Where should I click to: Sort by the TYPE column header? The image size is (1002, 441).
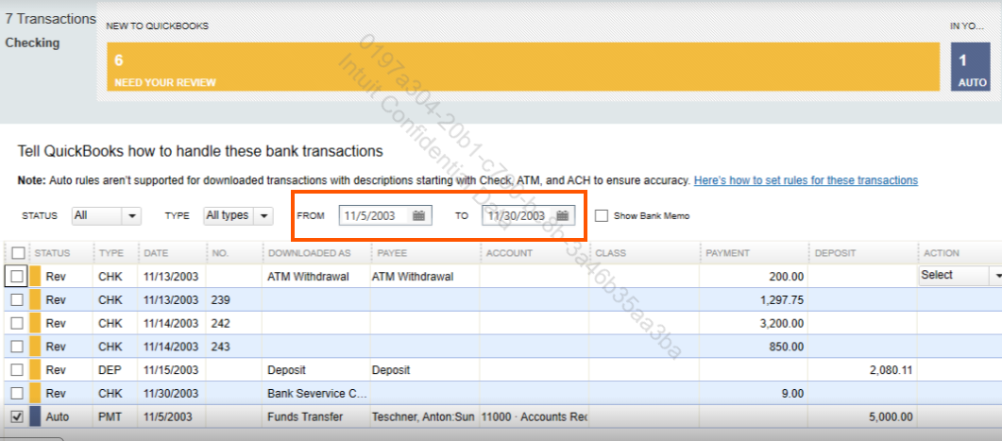point(111,253)
